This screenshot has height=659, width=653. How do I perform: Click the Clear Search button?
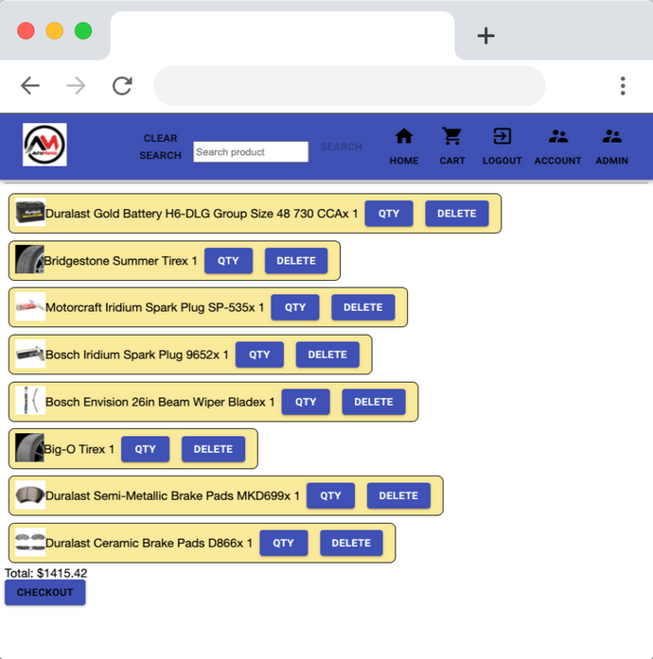(x=160, y=147)
